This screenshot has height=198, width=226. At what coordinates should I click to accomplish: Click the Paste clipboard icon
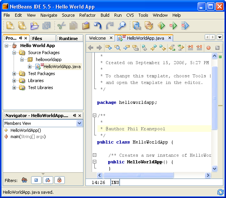point(86,26)
